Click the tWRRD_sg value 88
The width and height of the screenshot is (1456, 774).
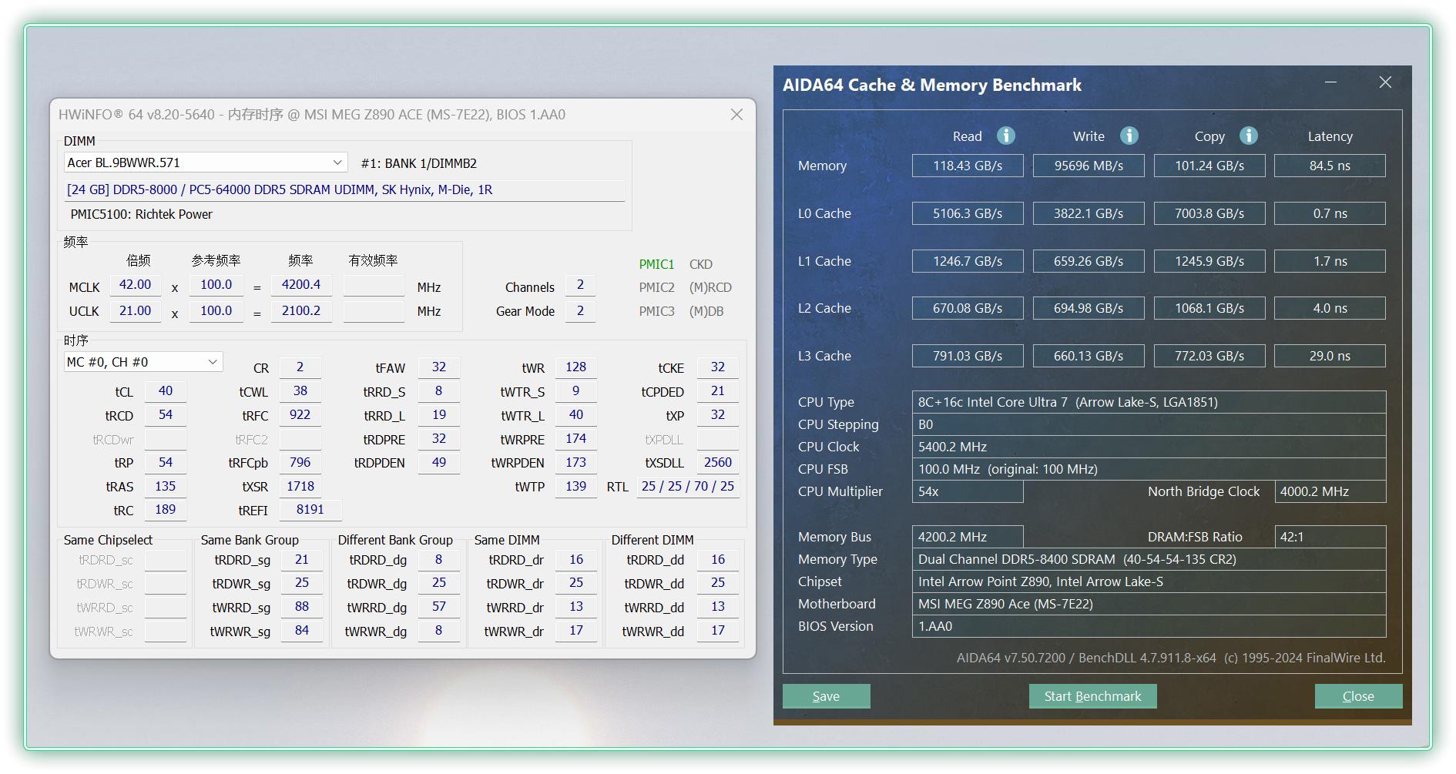coord(302,607)
